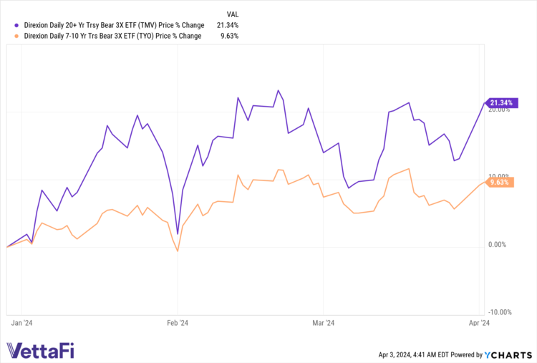537x363 pixels.
Task: Select the Mar '24 x-axis label
Action: pos(324,323)
